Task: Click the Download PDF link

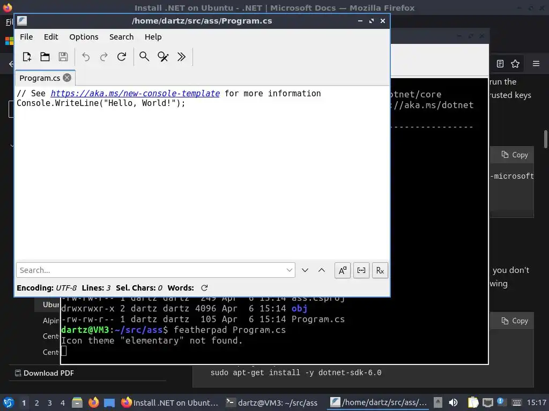Action: pyautogui.click(x=44, y=373)
